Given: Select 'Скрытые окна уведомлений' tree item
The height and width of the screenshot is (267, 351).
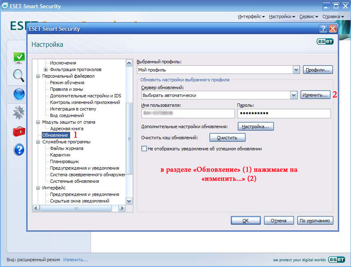Looking at the screenshot, I should click(80, 201).
